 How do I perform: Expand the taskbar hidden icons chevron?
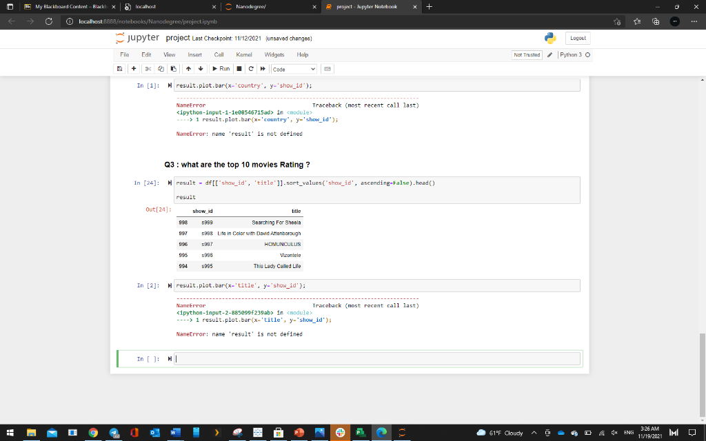coord(534,434)
